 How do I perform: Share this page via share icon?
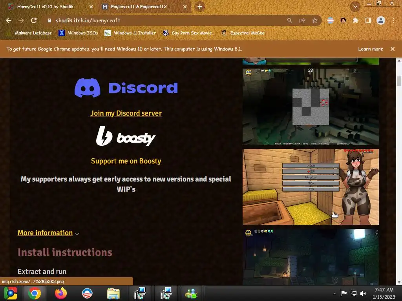point(302,20)
